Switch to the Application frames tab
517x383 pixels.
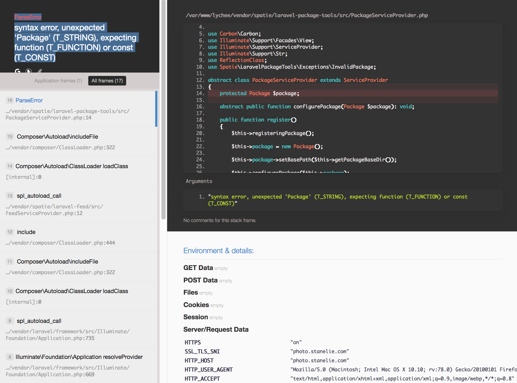click(58, 81)
